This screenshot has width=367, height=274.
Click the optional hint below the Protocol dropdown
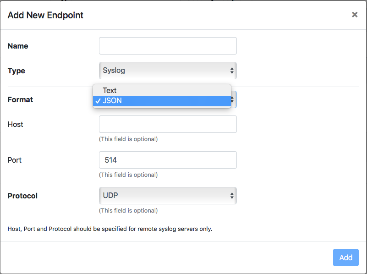click(x=128, y=211)
